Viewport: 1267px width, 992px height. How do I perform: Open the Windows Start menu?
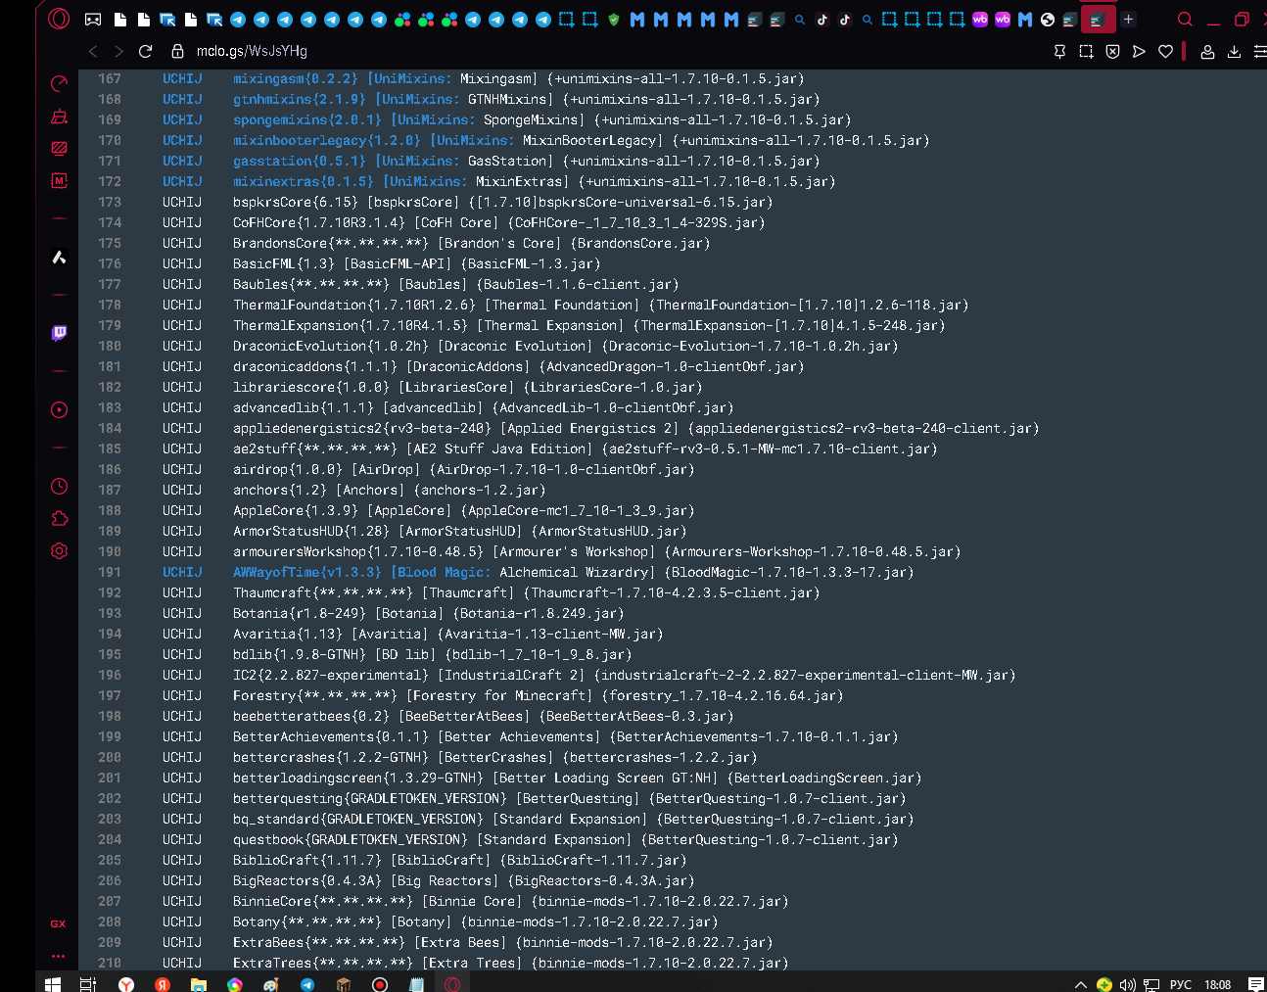(x=53, y=984)
